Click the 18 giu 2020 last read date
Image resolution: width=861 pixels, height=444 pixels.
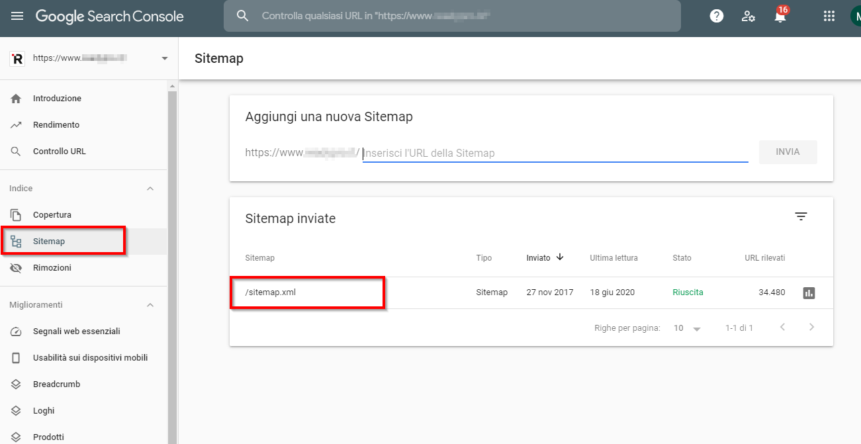[x=613, y=292]
